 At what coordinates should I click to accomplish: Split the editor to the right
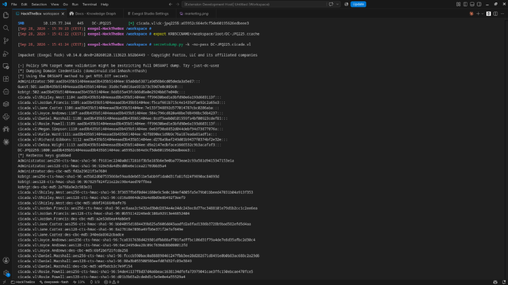click(x=495, y=13)
